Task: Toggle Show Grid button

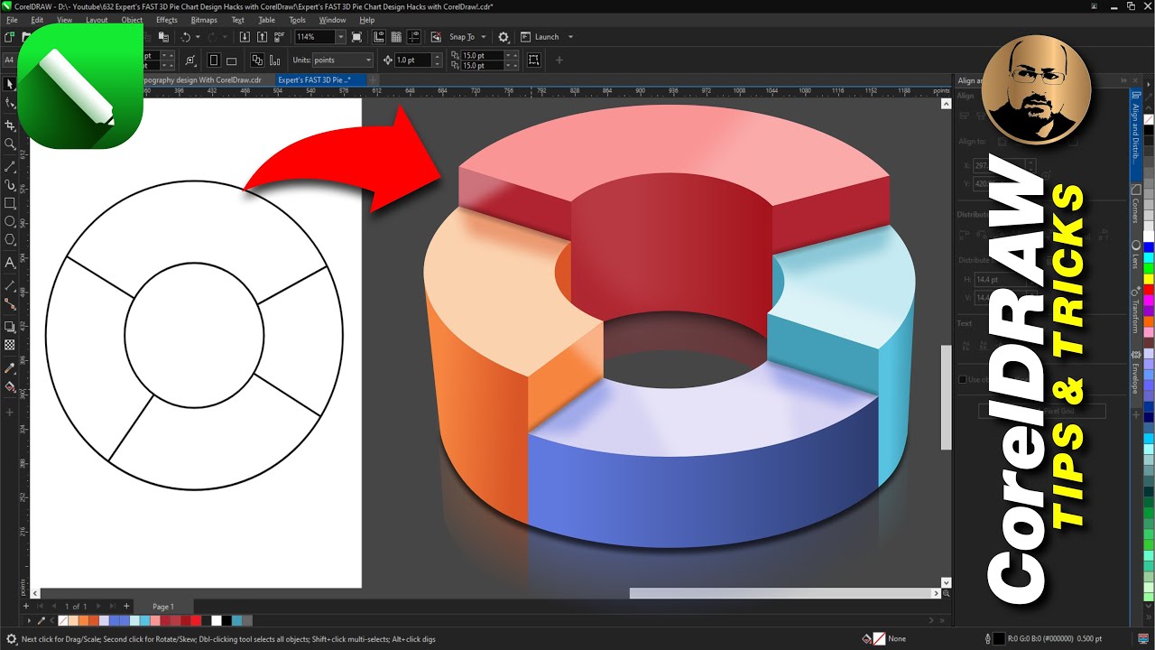Action: coord(394,37)
